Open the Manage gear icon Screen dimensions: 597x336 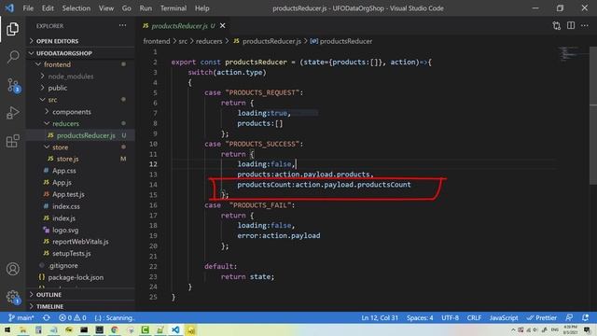[x=12, y=297]
